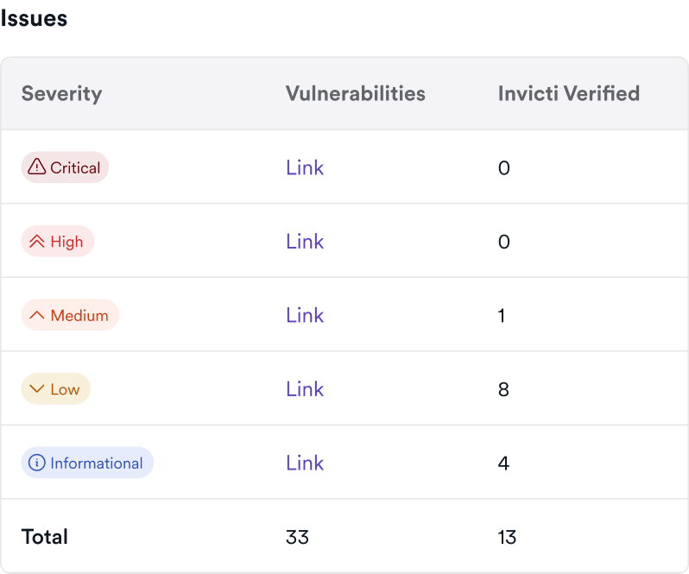Image resolution: width=689 pixels, height=574 pixels.
Task: Click the Low row Invicti Verified count 8
Action: point(503,389)
